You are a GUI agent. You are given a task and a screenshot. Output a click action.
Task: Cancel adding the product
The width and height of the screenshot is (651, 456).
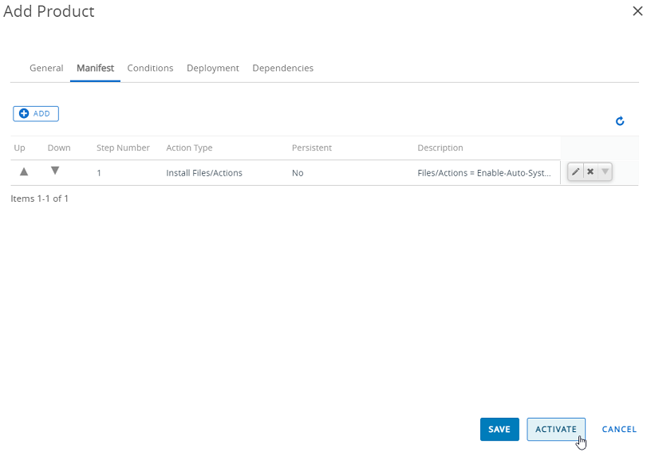619,429
